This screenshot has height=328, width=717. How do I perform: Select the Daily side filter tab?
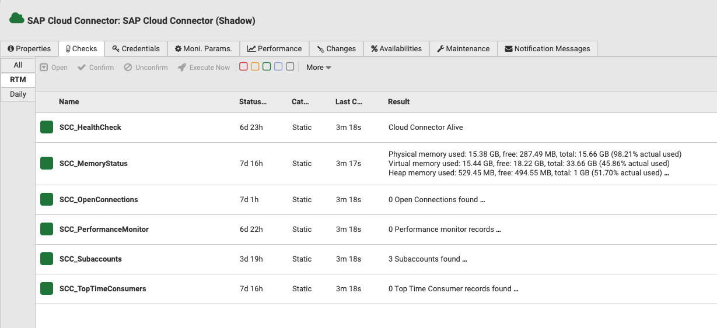(x=18, y=94)
